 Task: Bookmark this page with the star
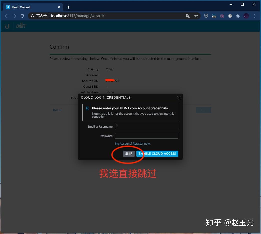[196, 16]
